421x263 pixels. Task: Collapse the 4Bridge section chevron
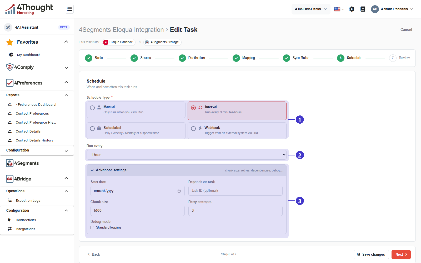pyautogui.click(x=66, y=178)
